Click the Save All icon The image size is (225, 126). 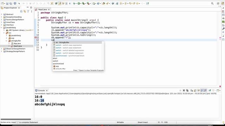pos(11,3)
